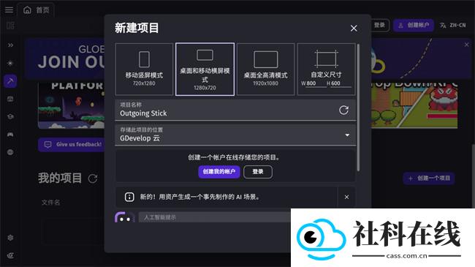Click 创建一个项目 button
This screenshot has width=475, height=267.
[x=429, y=178]
